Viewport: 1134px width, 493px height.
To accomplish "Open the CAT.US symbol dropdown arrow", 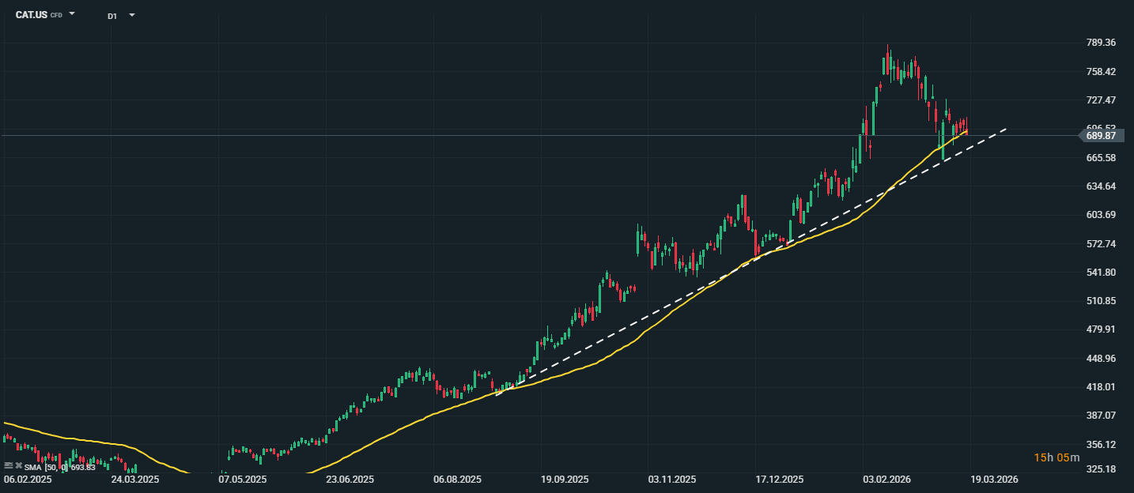I will point(72,14).
